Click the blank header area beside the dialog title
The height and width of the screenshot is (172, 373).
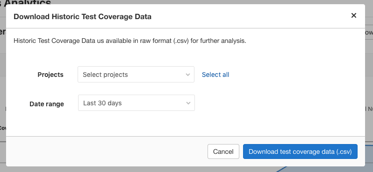click(250, 17)
